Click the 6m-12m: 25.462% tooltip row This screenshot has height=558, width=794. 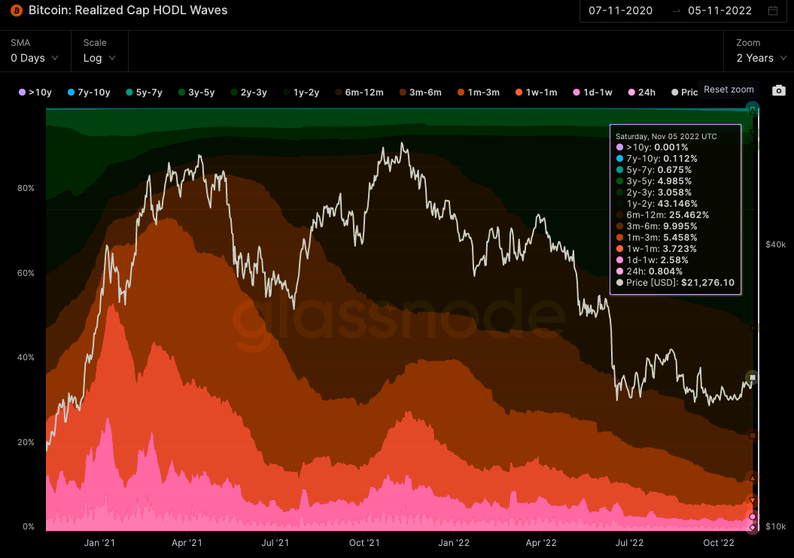[662, 215]
